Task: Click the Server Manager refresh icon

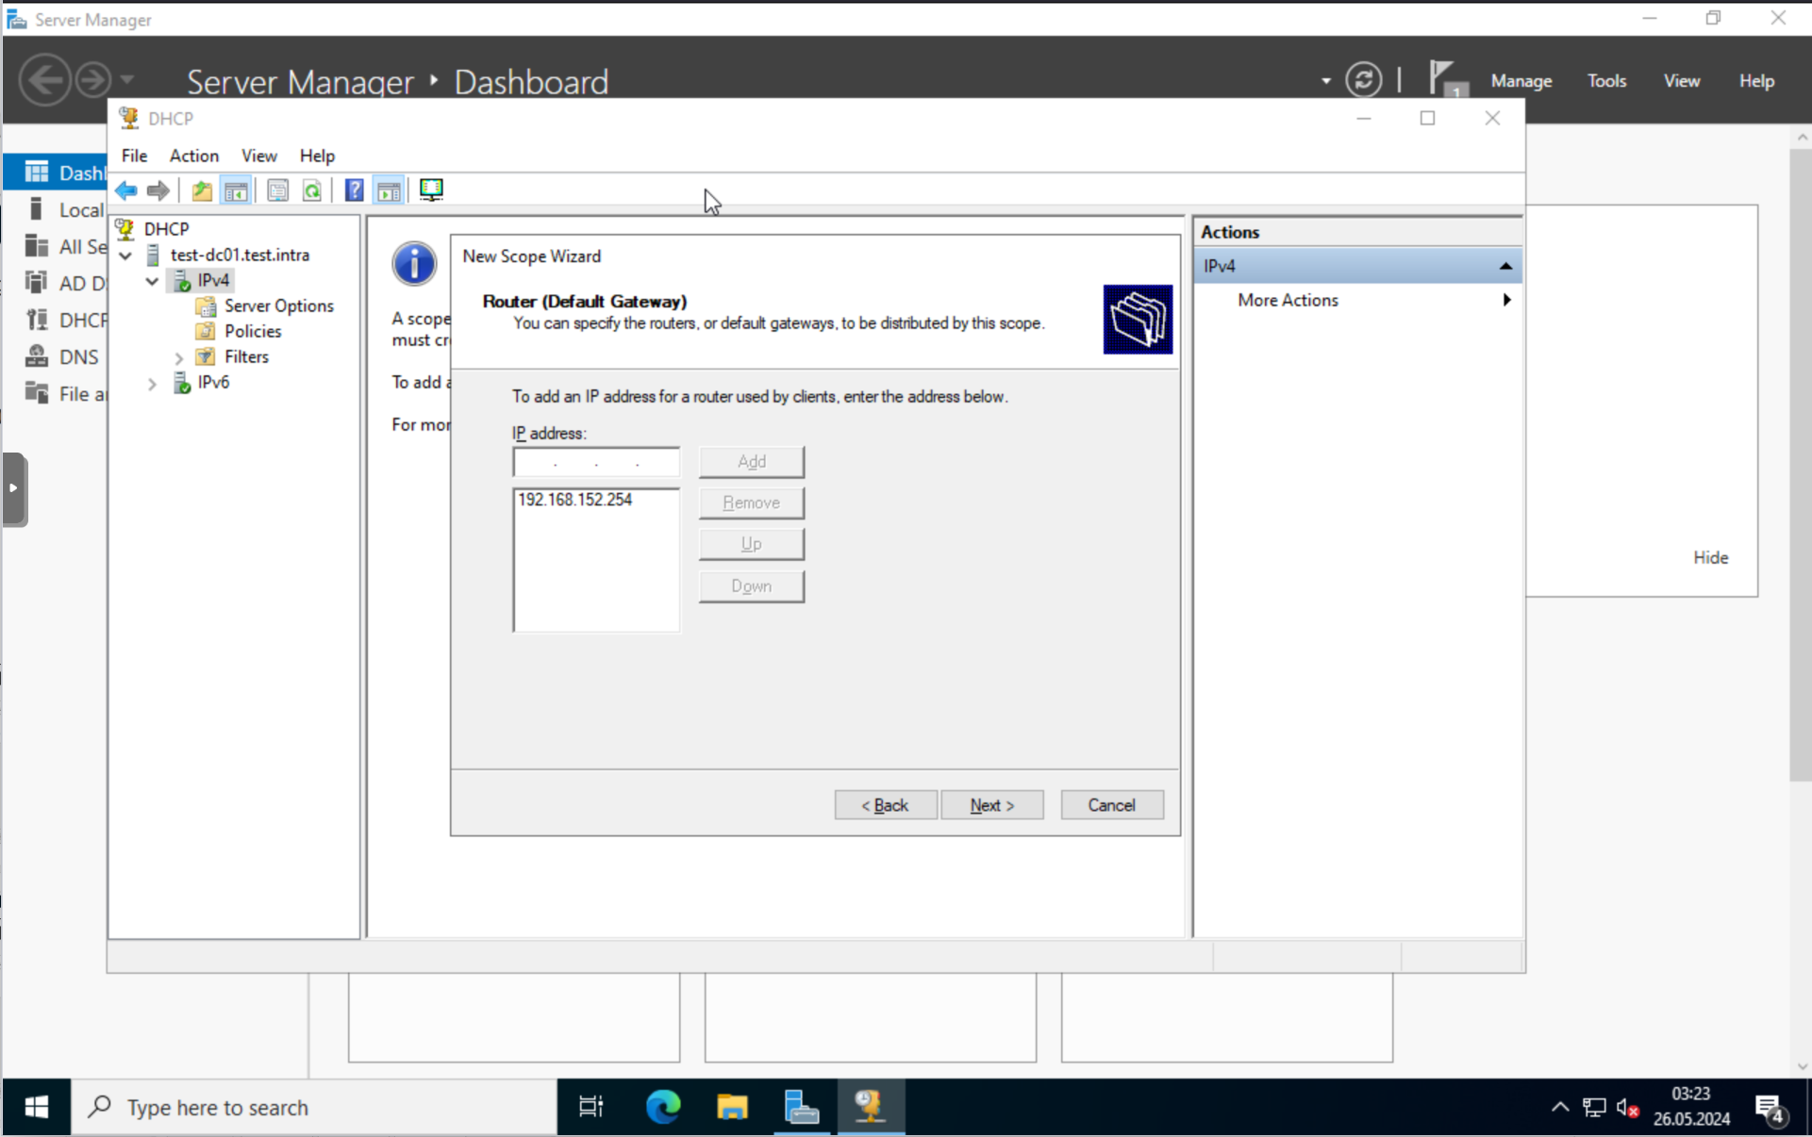Action: tap(1363, 80)
